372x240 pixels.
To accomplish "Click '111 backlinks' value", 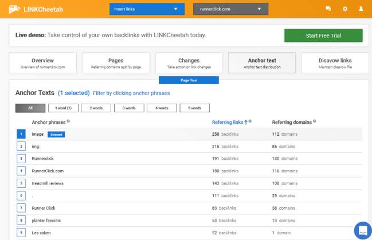I will pyautogui.click(x=225, y=196).
